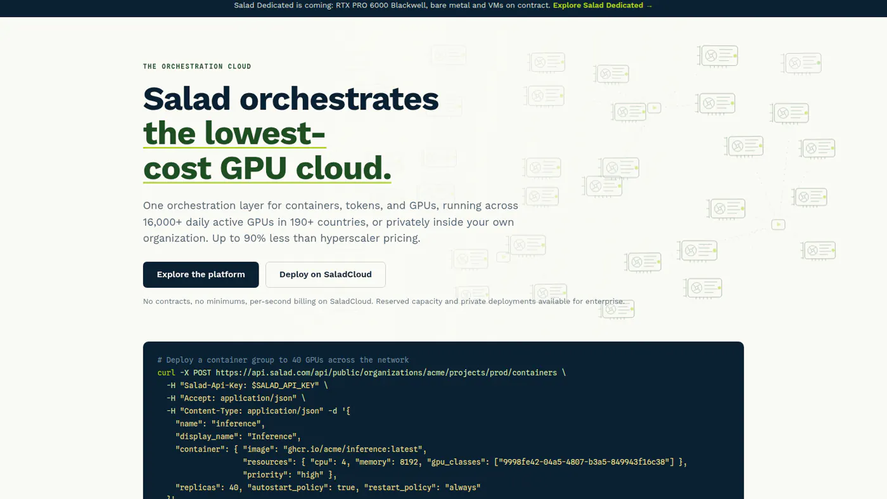Click the Explore the platform button
887x499 pixels.
point(201,275)
